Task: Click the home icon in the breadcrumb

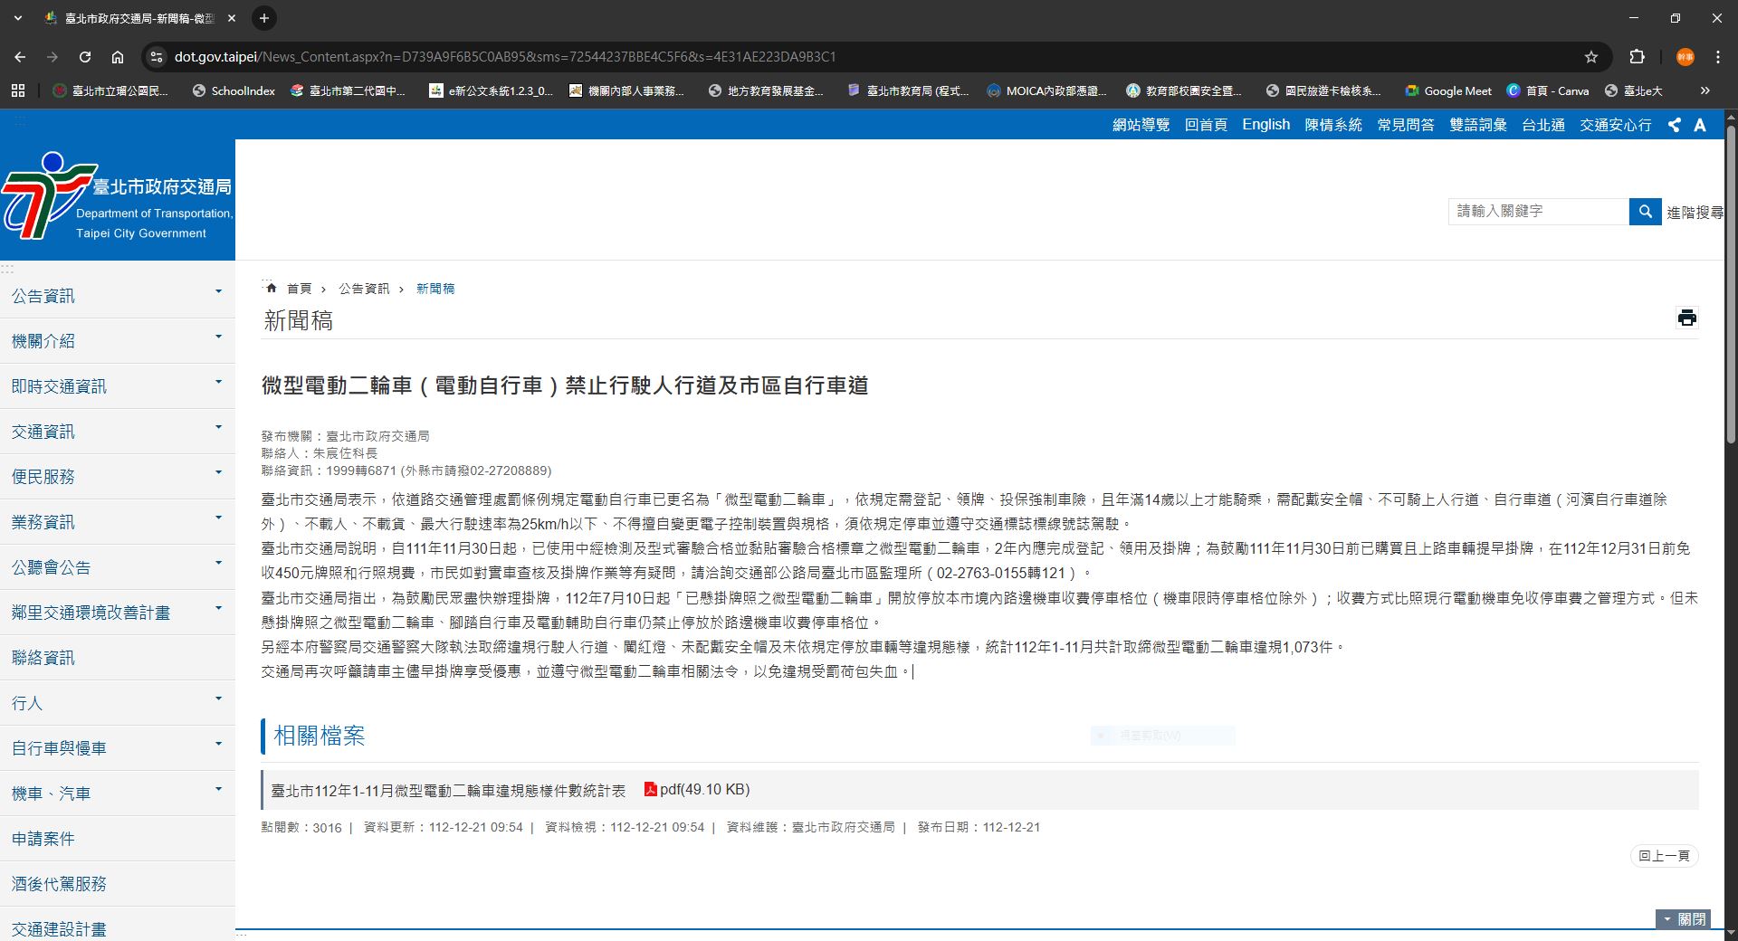Action: 272,288
